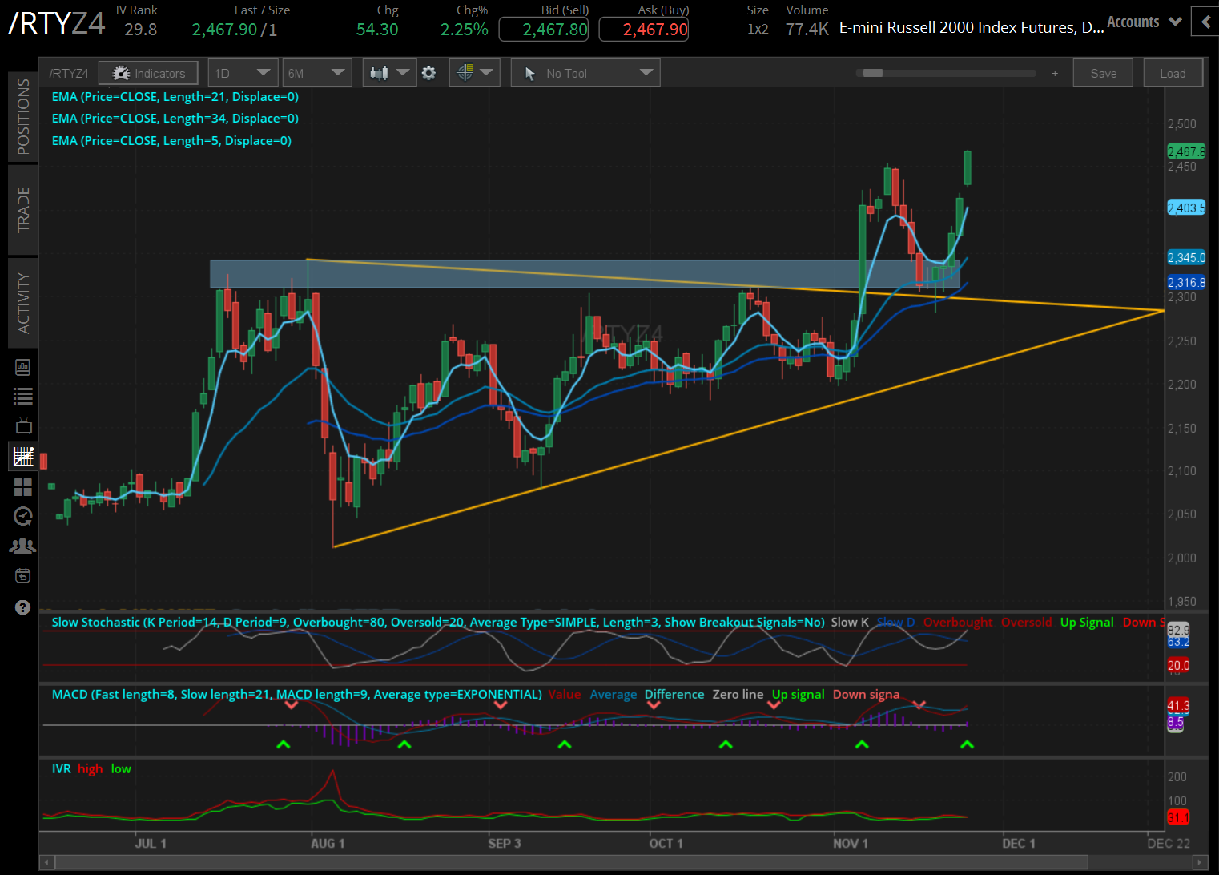Click the E-mini Russell 2000 description text
Screen dimensions: 1219x875
click(972, 28)
